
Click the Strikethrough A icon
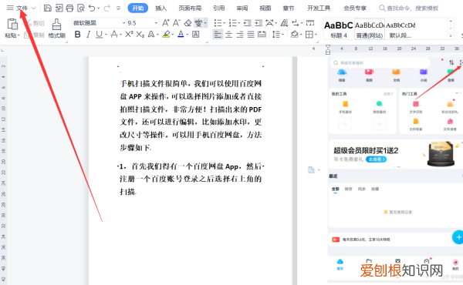[114, 35]
